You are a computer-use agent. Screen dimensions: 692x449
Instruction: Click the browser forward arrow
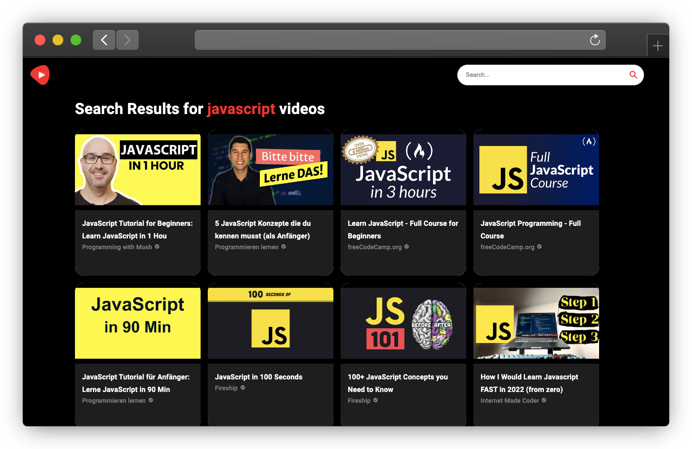127,40
